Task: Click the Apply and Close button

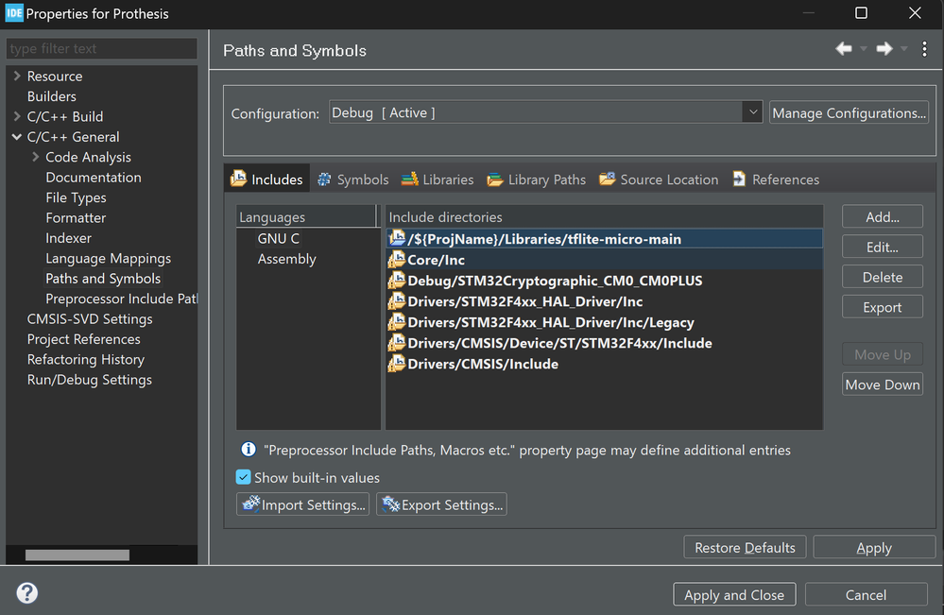Action: coord(733,595)
